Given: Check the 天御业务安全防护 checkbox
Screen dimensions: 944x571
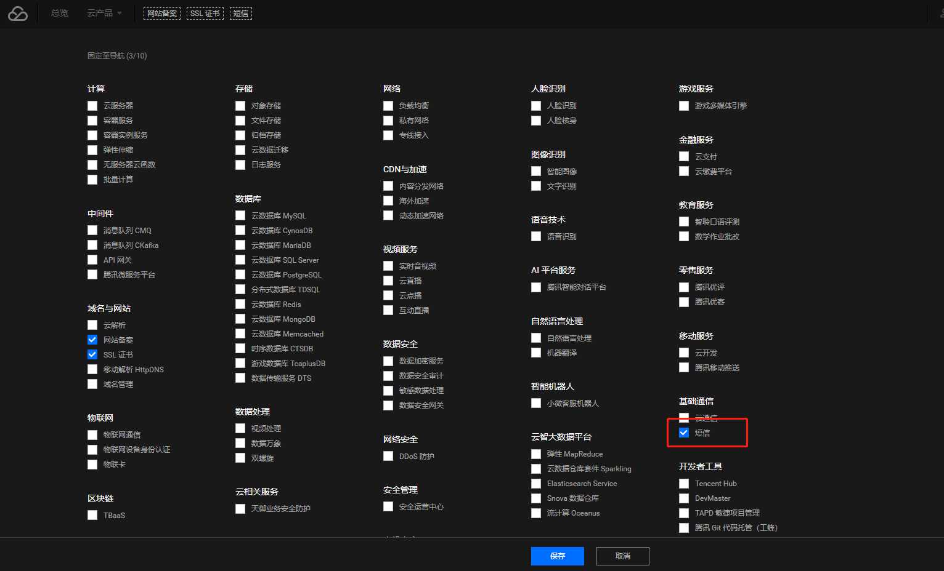Looking at the screenshot, I should [240, 509].
